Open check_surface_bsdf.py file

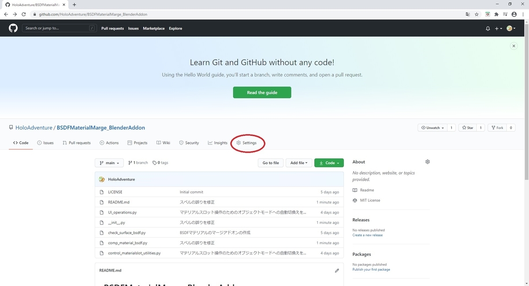coord(127,233)
